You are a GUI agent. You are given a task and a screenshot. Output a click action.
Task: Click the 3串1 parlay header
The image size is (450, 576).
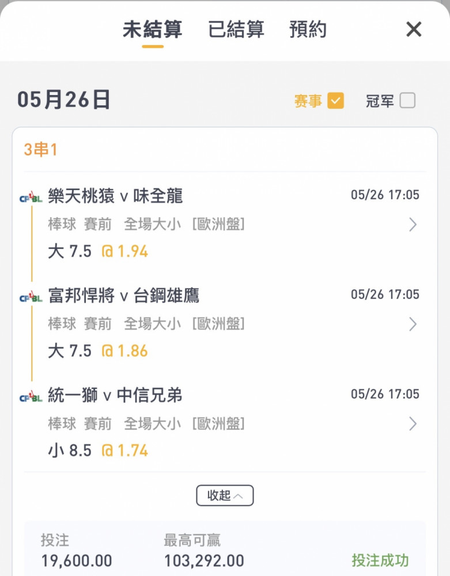40,150
